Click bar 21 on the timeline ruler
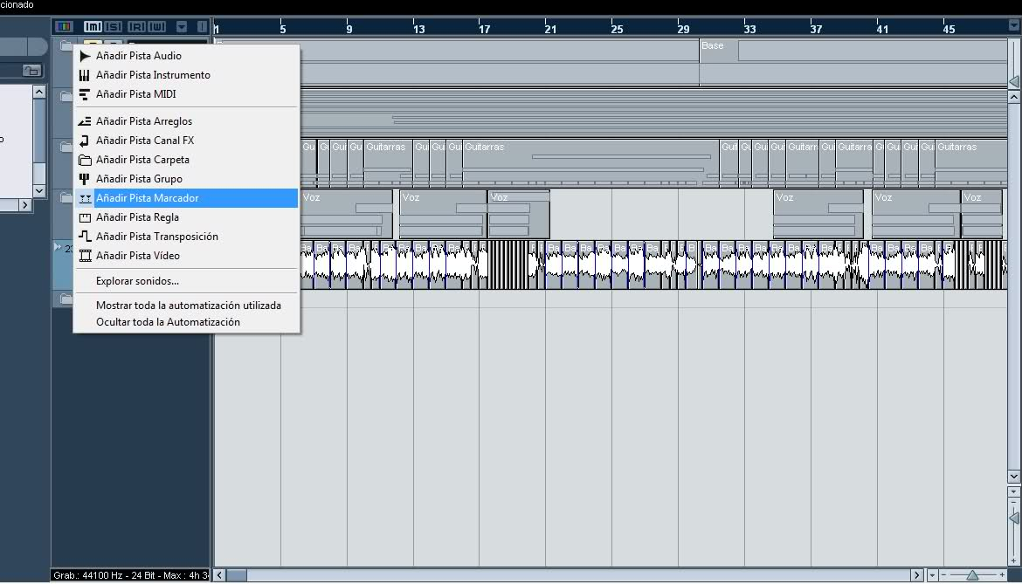The image size is (1022, 584). point(550,29)
